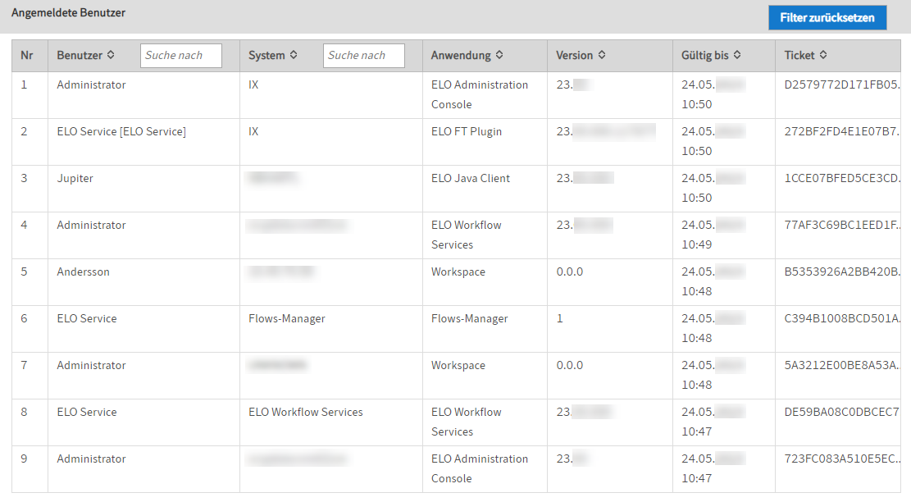Select ELO Service user in row 6
This screenshot has height=502, width=911.
87,318
